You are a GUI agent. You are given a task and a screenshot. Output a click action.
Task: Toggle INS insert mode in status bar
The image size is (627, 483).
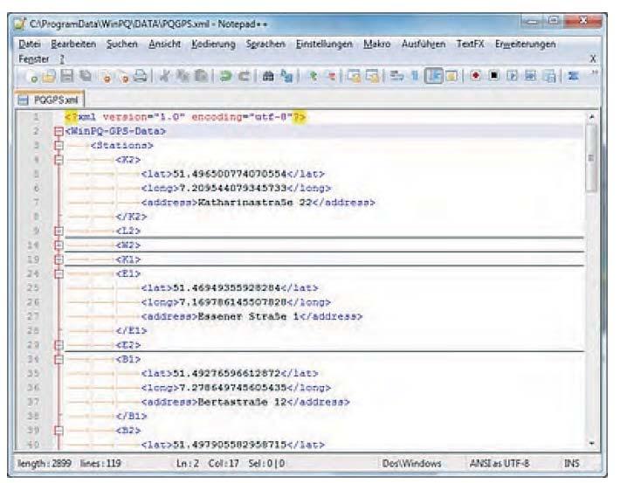[571, 464]
